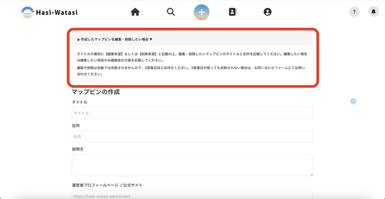Open notifications via the bell icon
Viewport: 385px width, 199px height.
373,12
